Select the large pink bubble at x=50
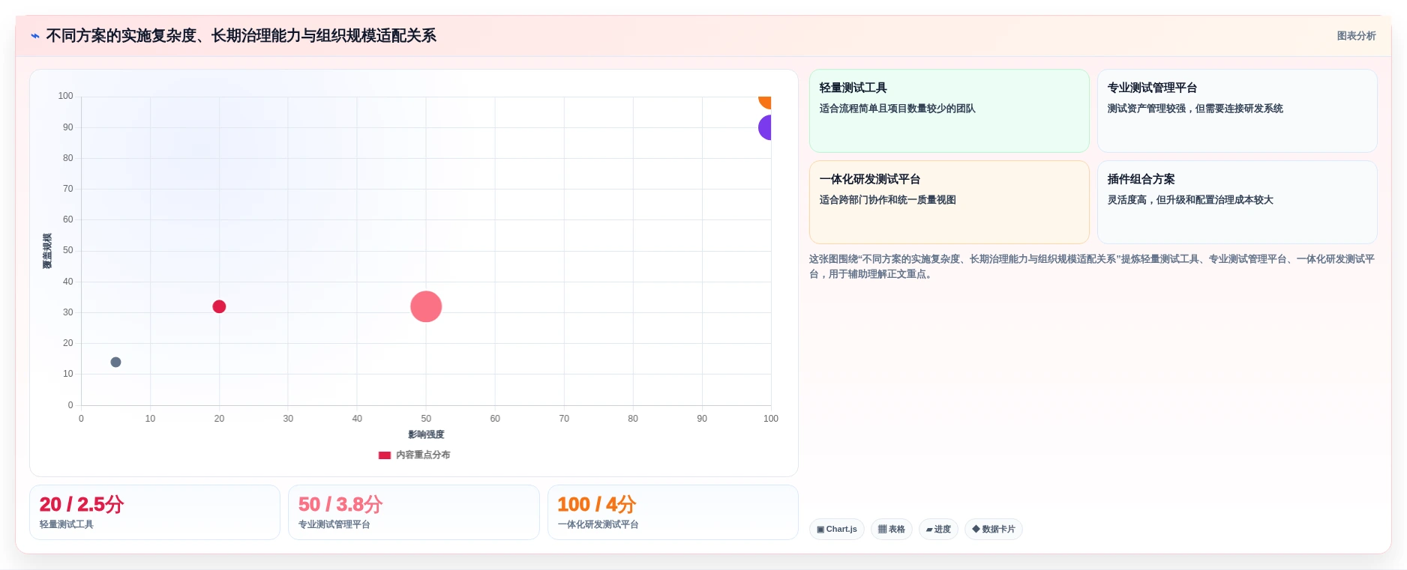The width and height of the screenshot is (1407, 570). point(426,306)
